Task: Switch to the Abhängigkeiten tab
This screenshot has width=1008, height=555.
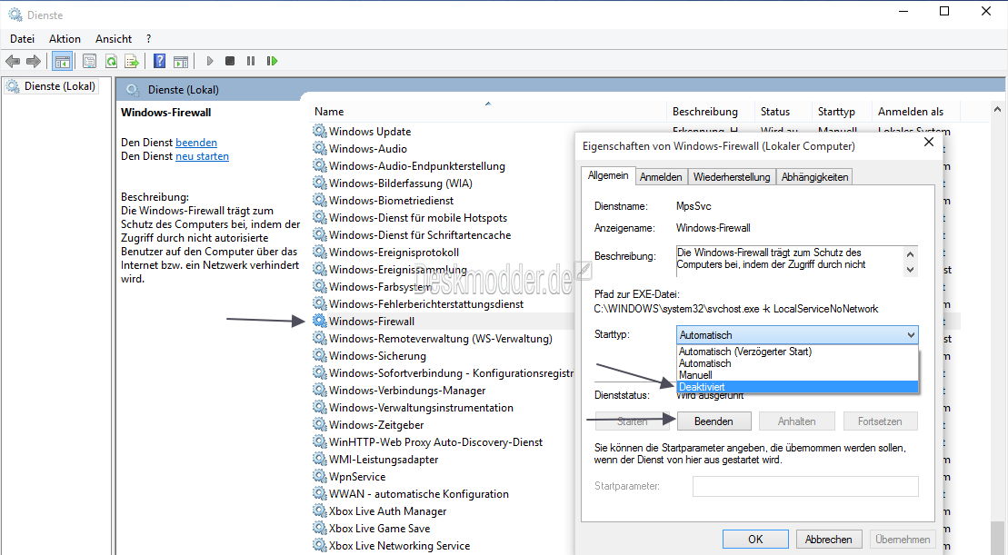Action: tap(814, 177)
